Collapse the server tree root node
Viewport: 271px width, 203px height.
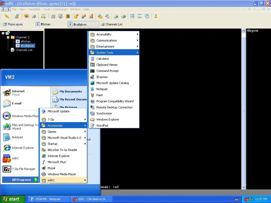click(x=3, y=33)
